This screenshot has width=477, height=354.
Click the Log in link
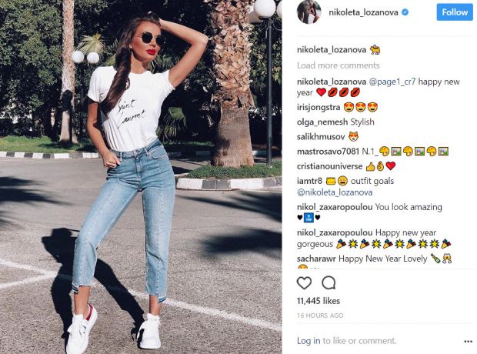(x=309, y=341)
